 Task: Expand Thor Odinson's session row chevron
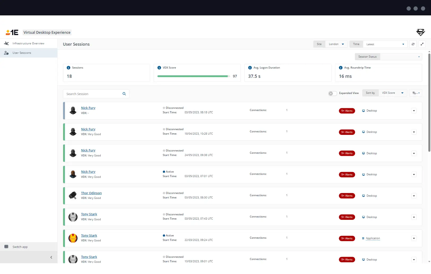click(x=414, y=196)
